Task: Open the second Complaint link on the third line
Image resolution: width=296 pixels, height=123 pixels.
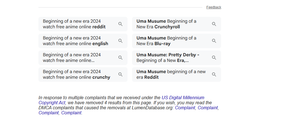Action: pyautogui.click(x=208, y=108)
